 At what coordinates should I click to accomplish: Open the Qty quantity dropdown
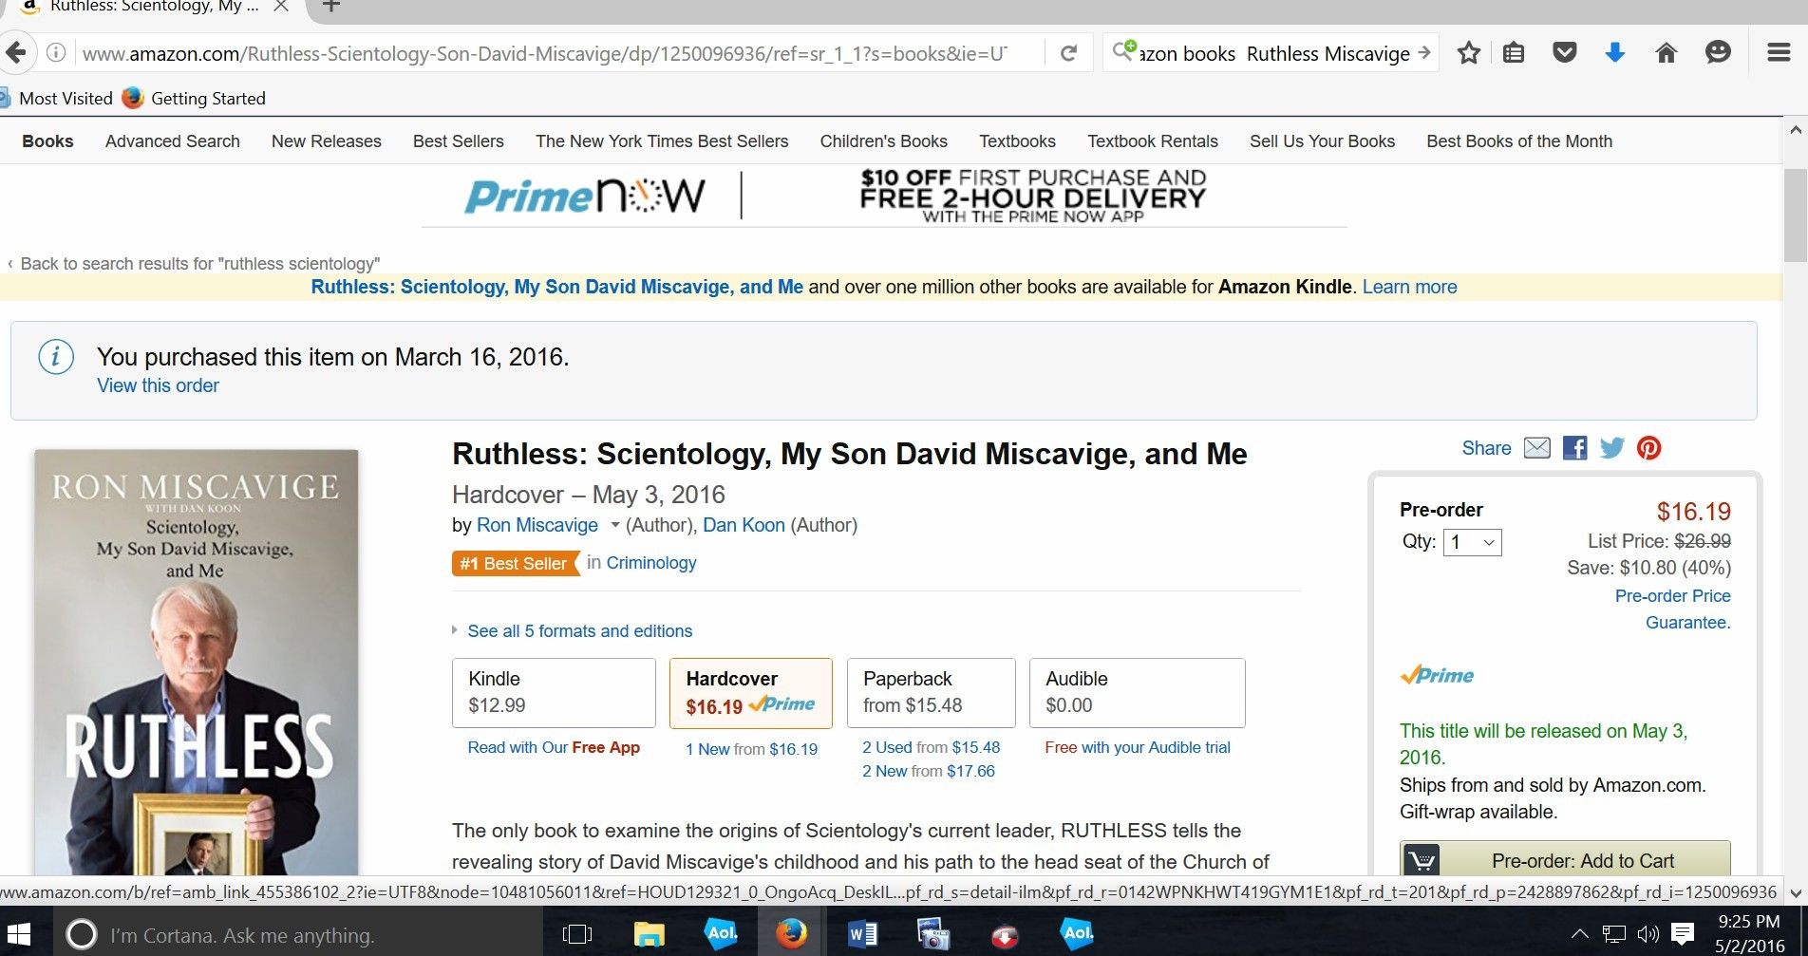pyautogui.click(x=1472, y=542)
